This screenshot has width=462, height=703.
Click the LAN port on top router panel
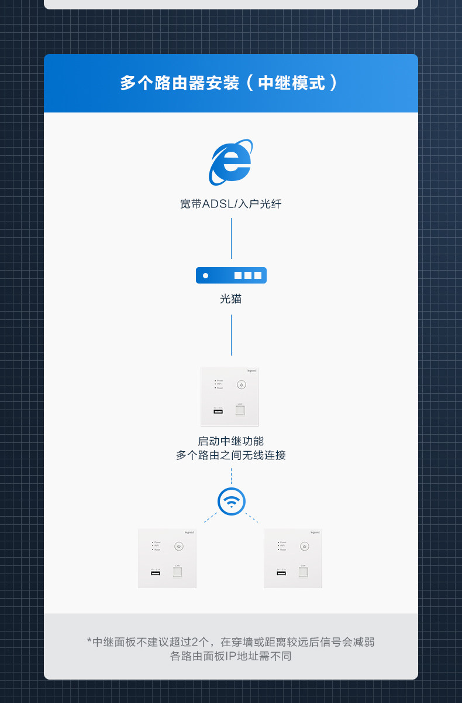click(x=240, y=409)
